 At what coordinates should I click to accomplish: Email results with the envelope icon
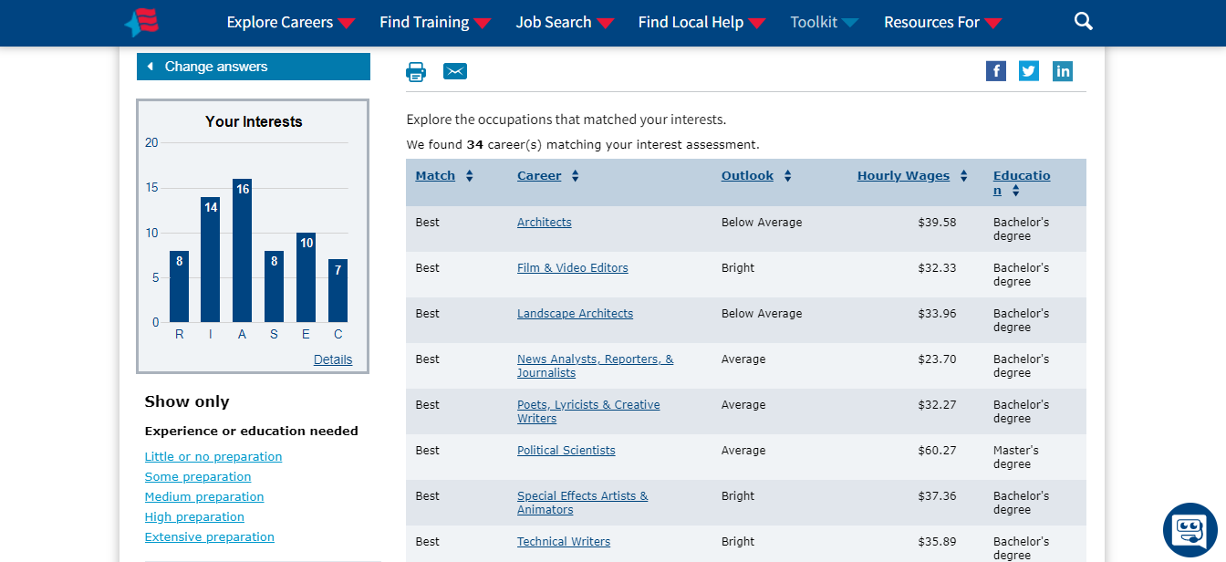coord(454,72)
